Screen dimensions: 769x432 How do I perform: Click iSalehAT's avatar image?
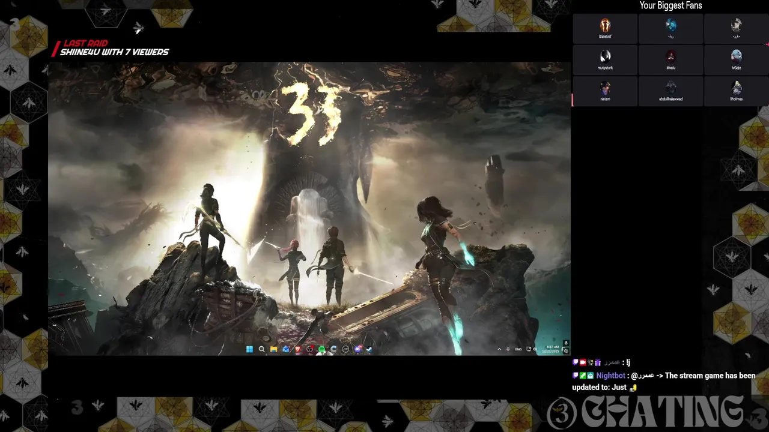(x=605, y=26)
